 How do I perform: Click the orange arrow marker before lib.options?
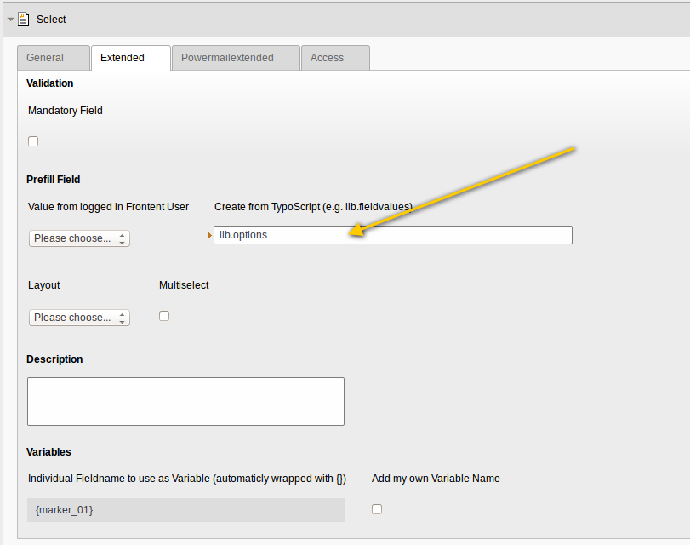click(209, 235)
